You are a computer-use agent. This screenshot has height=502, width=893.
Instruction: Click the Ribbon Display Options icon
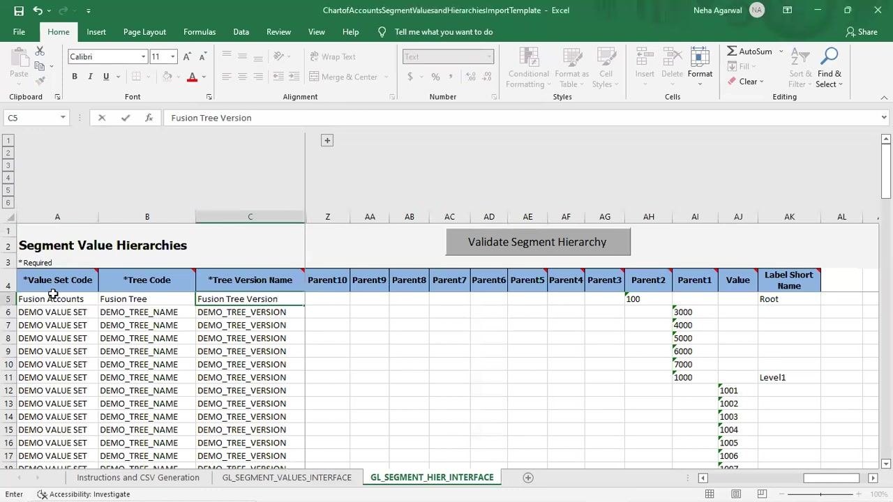click(x=787, y=10)
